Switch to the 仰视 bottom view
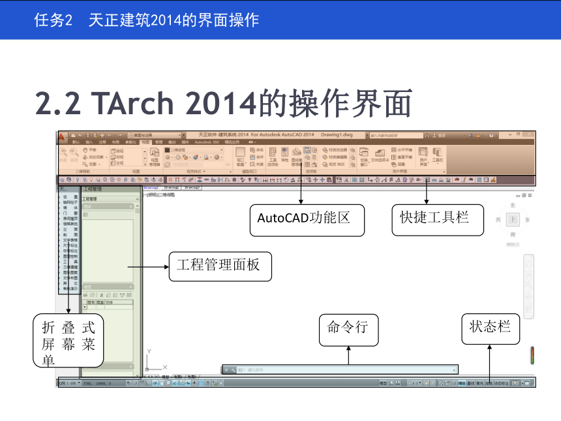Image resolution: width=561 pixels, height=421 pixels. pos(117,157)
